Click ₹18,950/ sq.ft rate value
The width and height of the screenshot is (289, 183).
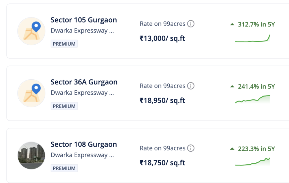point(162,101)
